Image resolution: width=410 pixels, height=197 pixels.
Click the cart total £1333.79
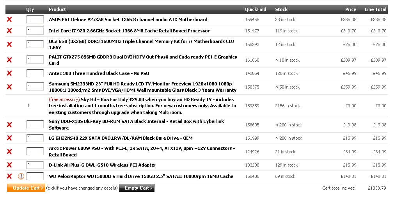coord(377,188)
